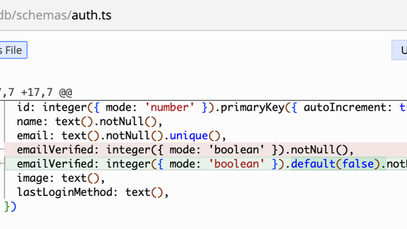Click the closing '})' line
Screen dimensions: 407x229
(10, 207)
